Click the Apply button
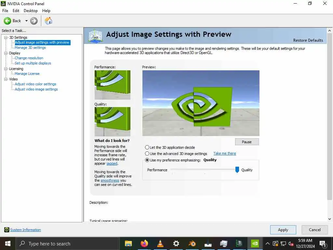Image resolution: width=333 pixels, height=250 pixels. pos(283,230)
